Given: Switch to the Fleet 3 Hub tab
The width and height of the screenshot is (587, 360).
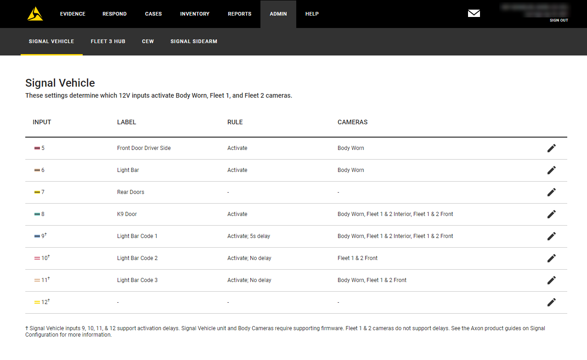Looking at the screenshot, I should pos(108,41).
